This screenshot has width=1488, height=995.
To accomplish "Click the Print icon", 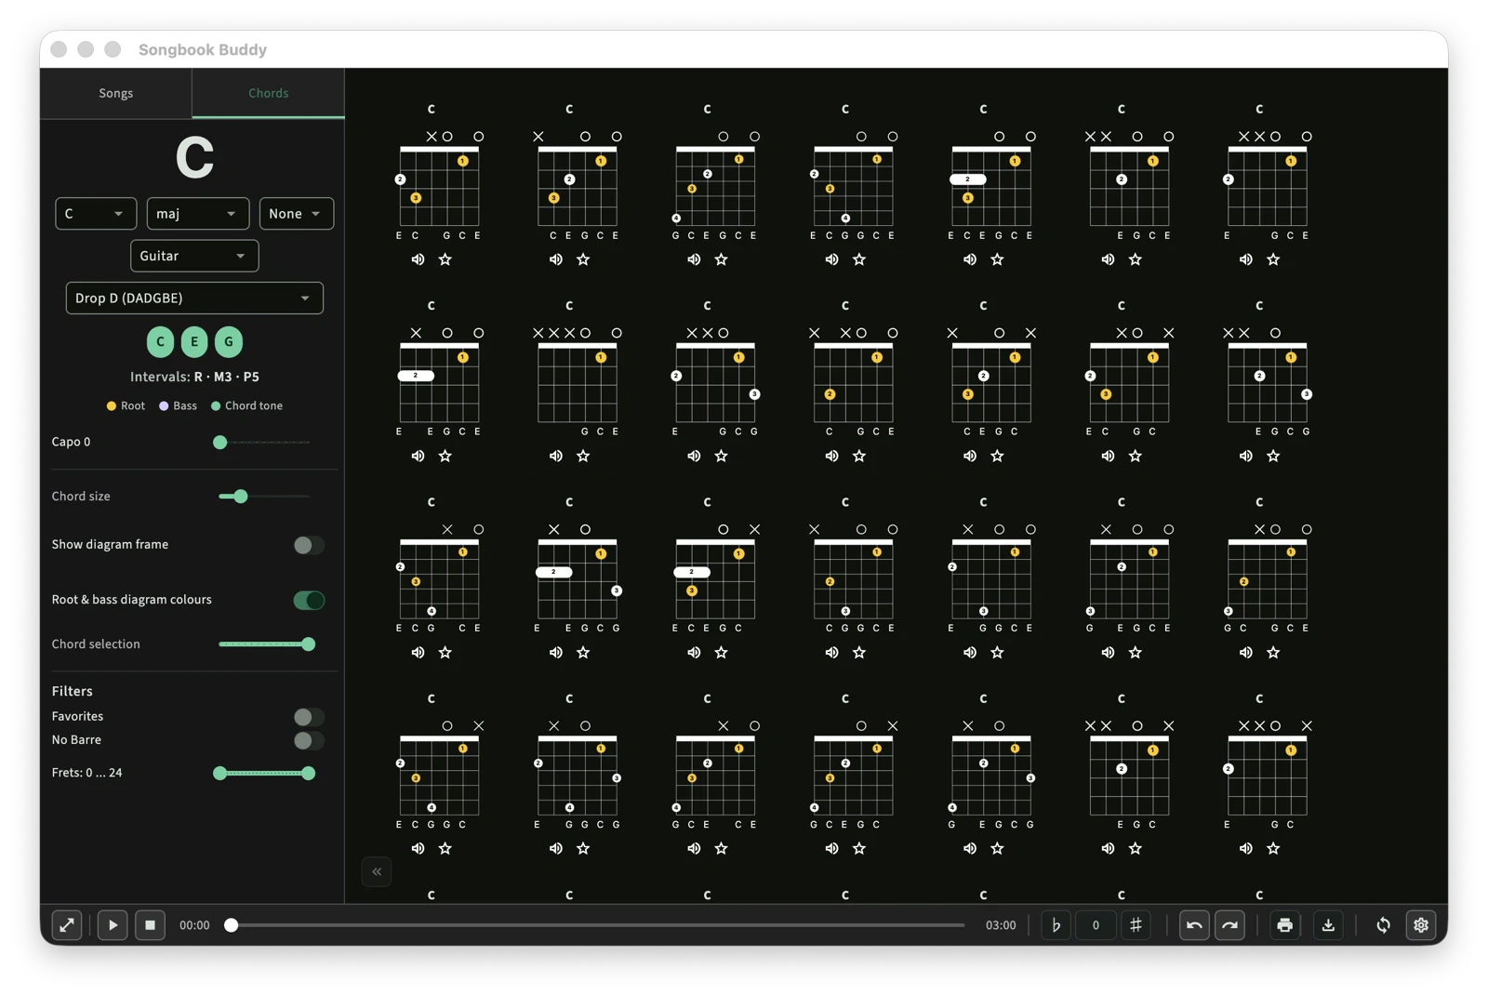I will (1284, 925).
